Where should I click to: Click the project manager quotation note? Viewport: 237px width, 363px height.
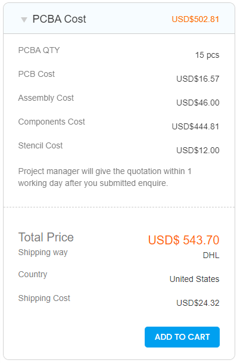[105, 177]
